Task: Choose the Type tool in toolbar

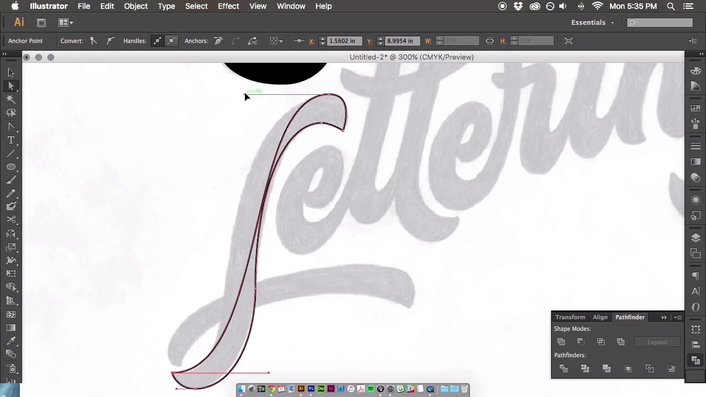Action: (x=11, y=140)
